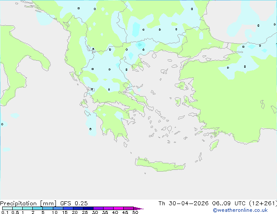
Task: Click legend label "20"
Action: (75, 212)
